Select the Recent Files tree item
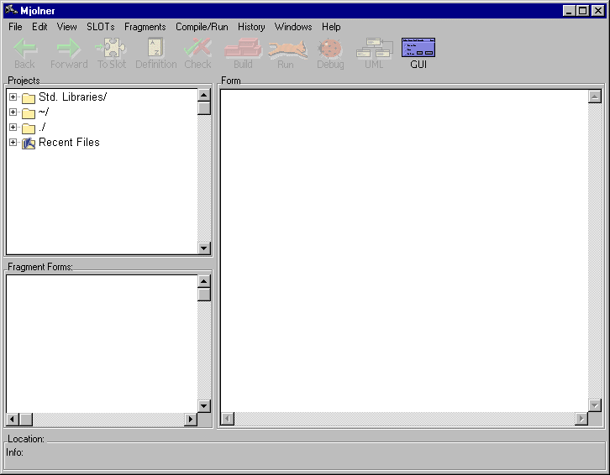610x475 pixels. pyautogui.click(x=69, y=143)
